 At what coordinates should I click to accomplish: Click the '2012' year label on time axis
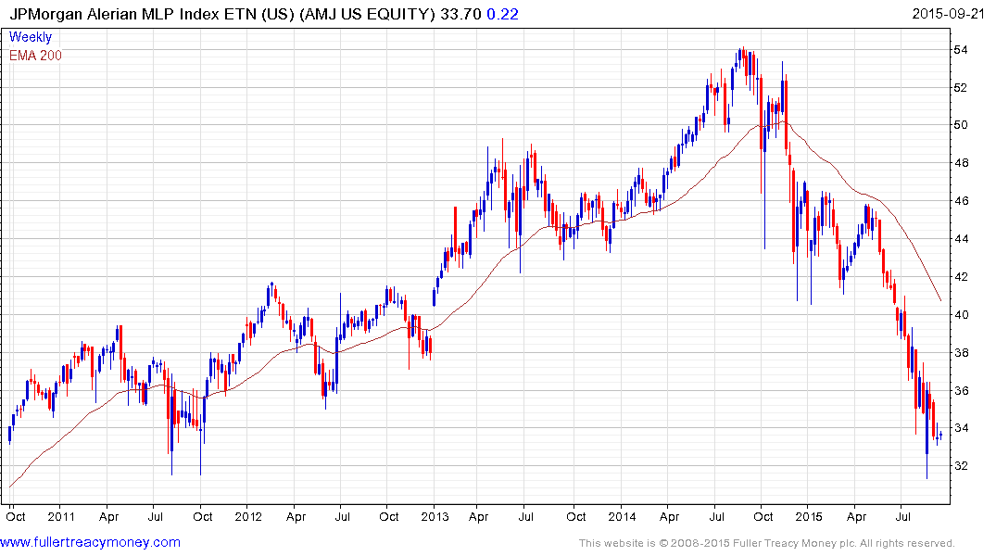pos(248,516)
